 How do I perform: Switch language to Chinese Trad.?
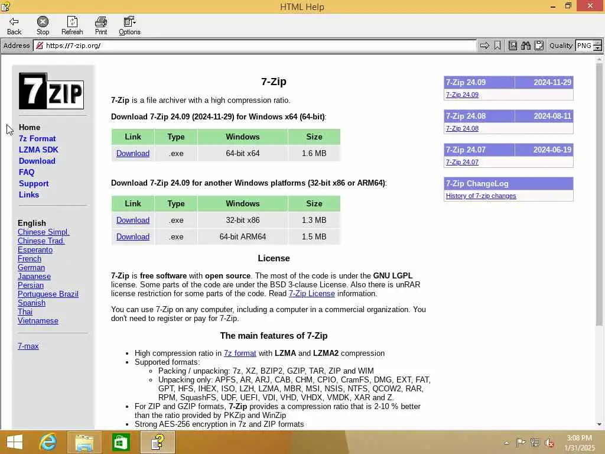tap(41, 241)
